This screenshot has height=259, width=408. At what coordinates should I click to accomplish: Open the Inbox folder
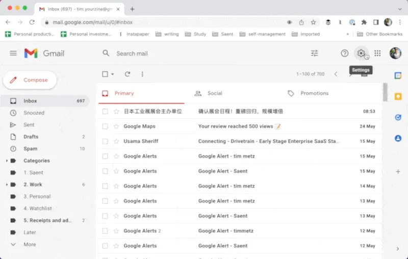point(45,101)
